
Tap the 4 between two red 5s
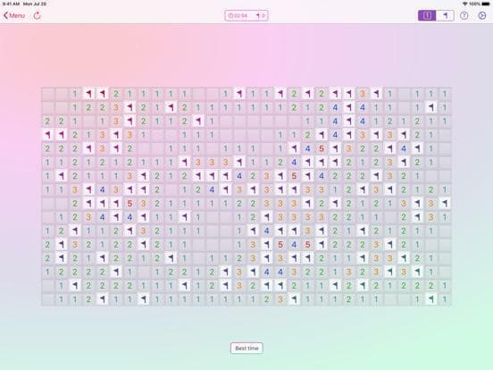(x=294, y=245)
